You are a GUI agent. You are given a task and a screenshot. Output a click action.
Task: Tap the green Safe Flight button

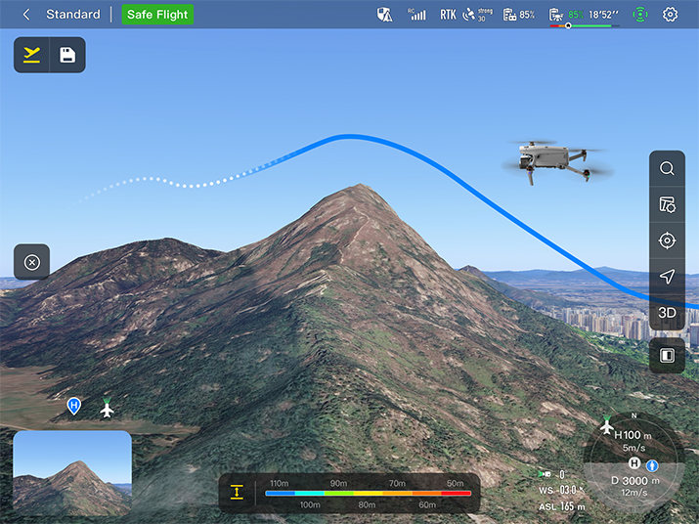[x=157, y=15]
